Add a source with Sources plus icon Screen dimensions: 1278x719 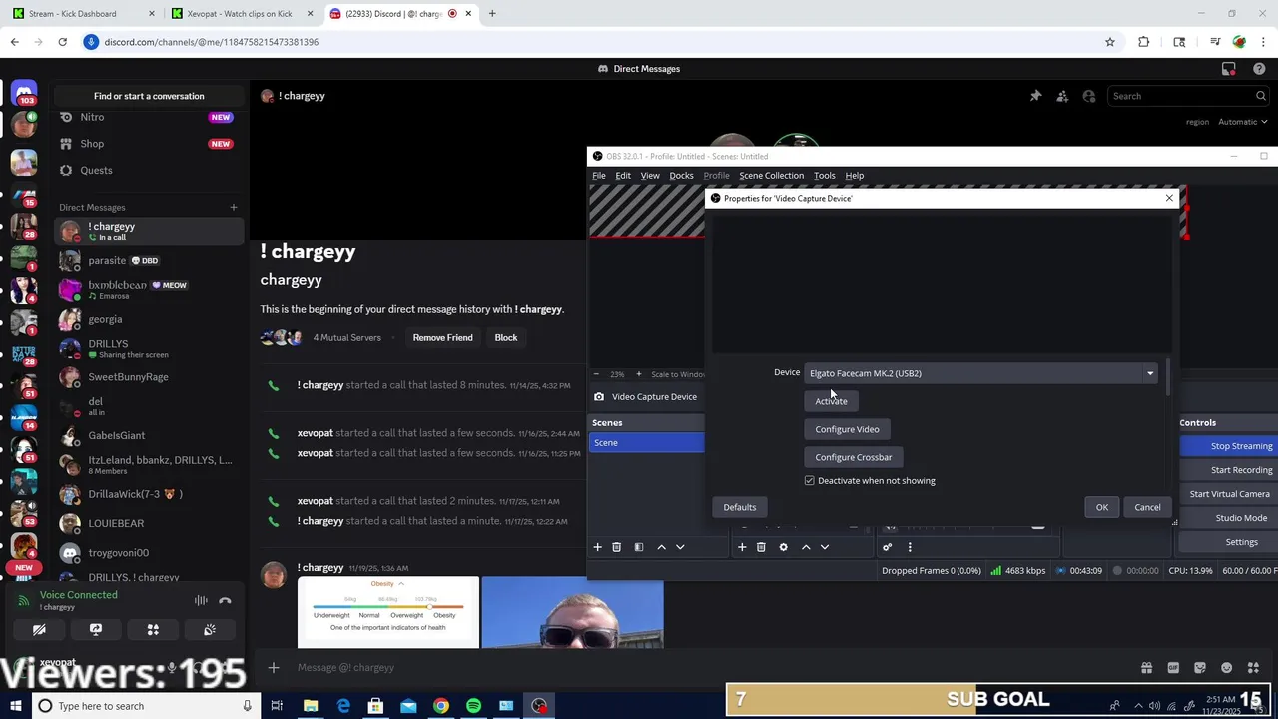click(x=742, y=547)
